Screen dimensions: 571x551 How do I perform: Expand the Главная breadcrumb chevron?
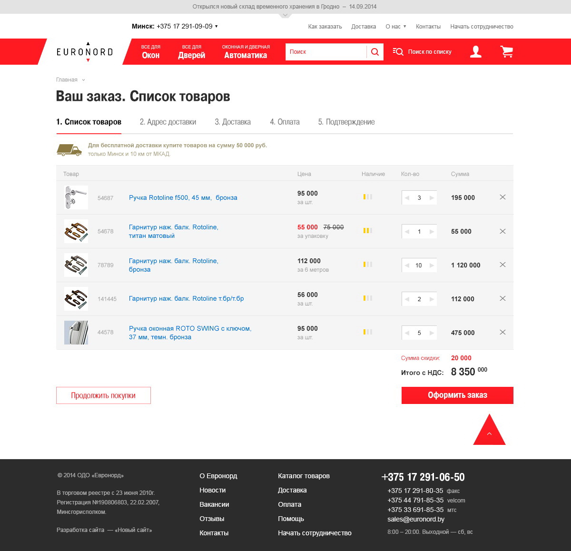pyautogui.click(x=83, y=80)
